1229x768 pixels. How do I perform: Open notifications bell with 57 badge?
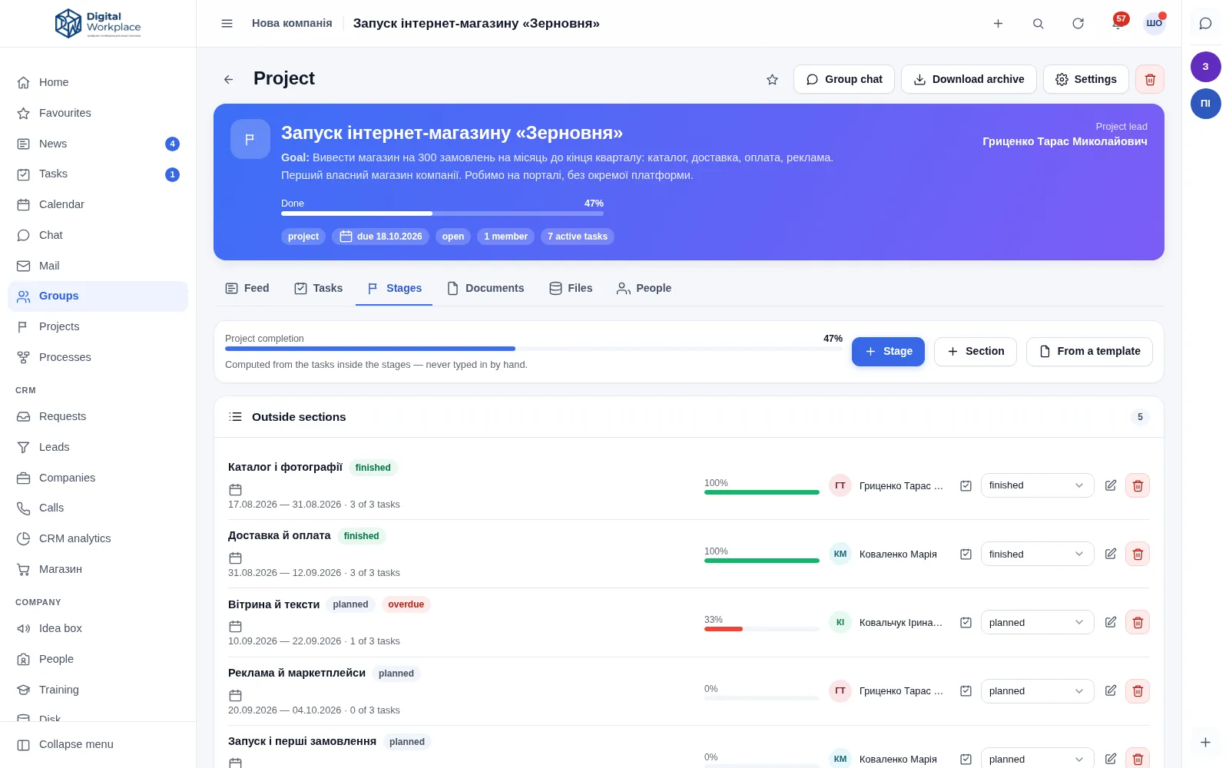point(1118,23)
